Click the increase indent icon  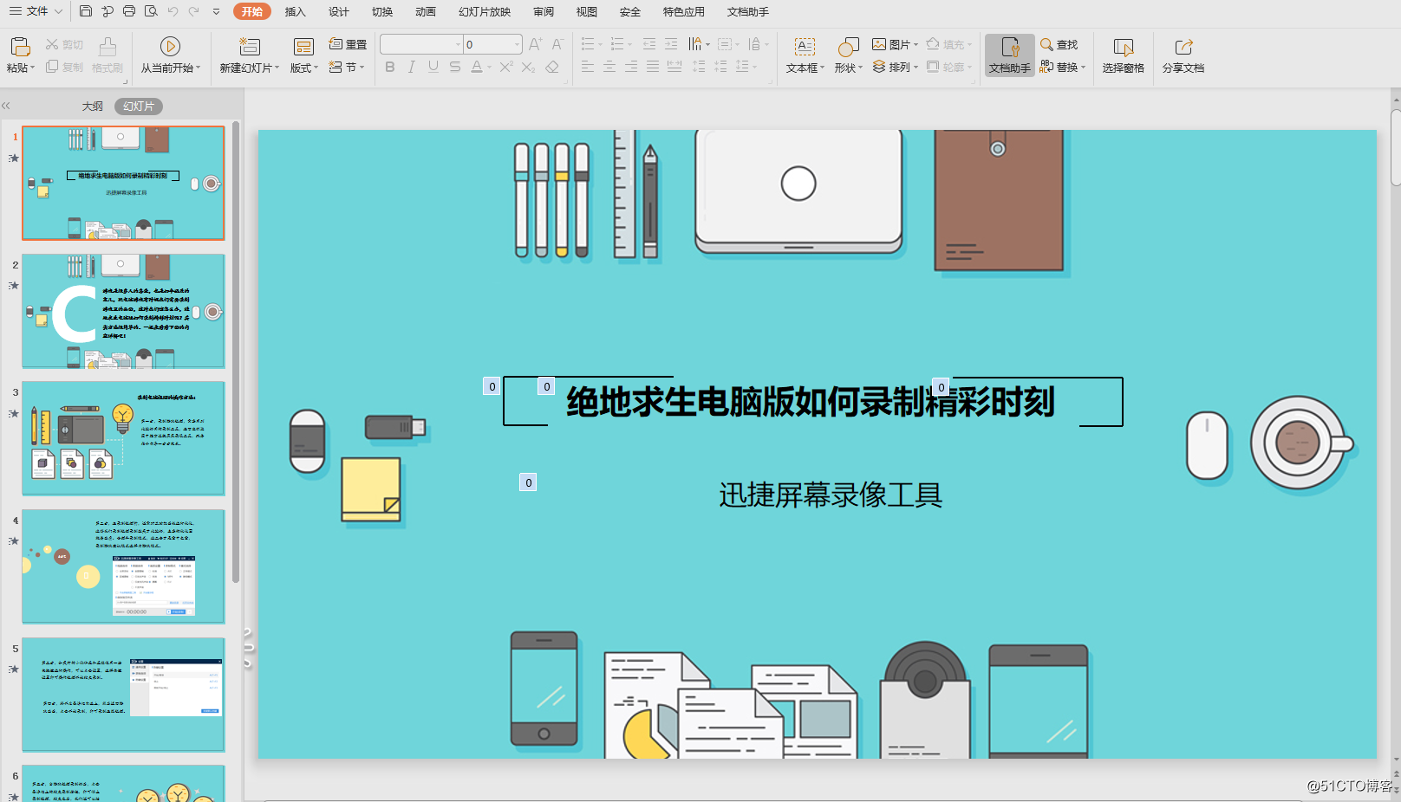click(671, 44)
